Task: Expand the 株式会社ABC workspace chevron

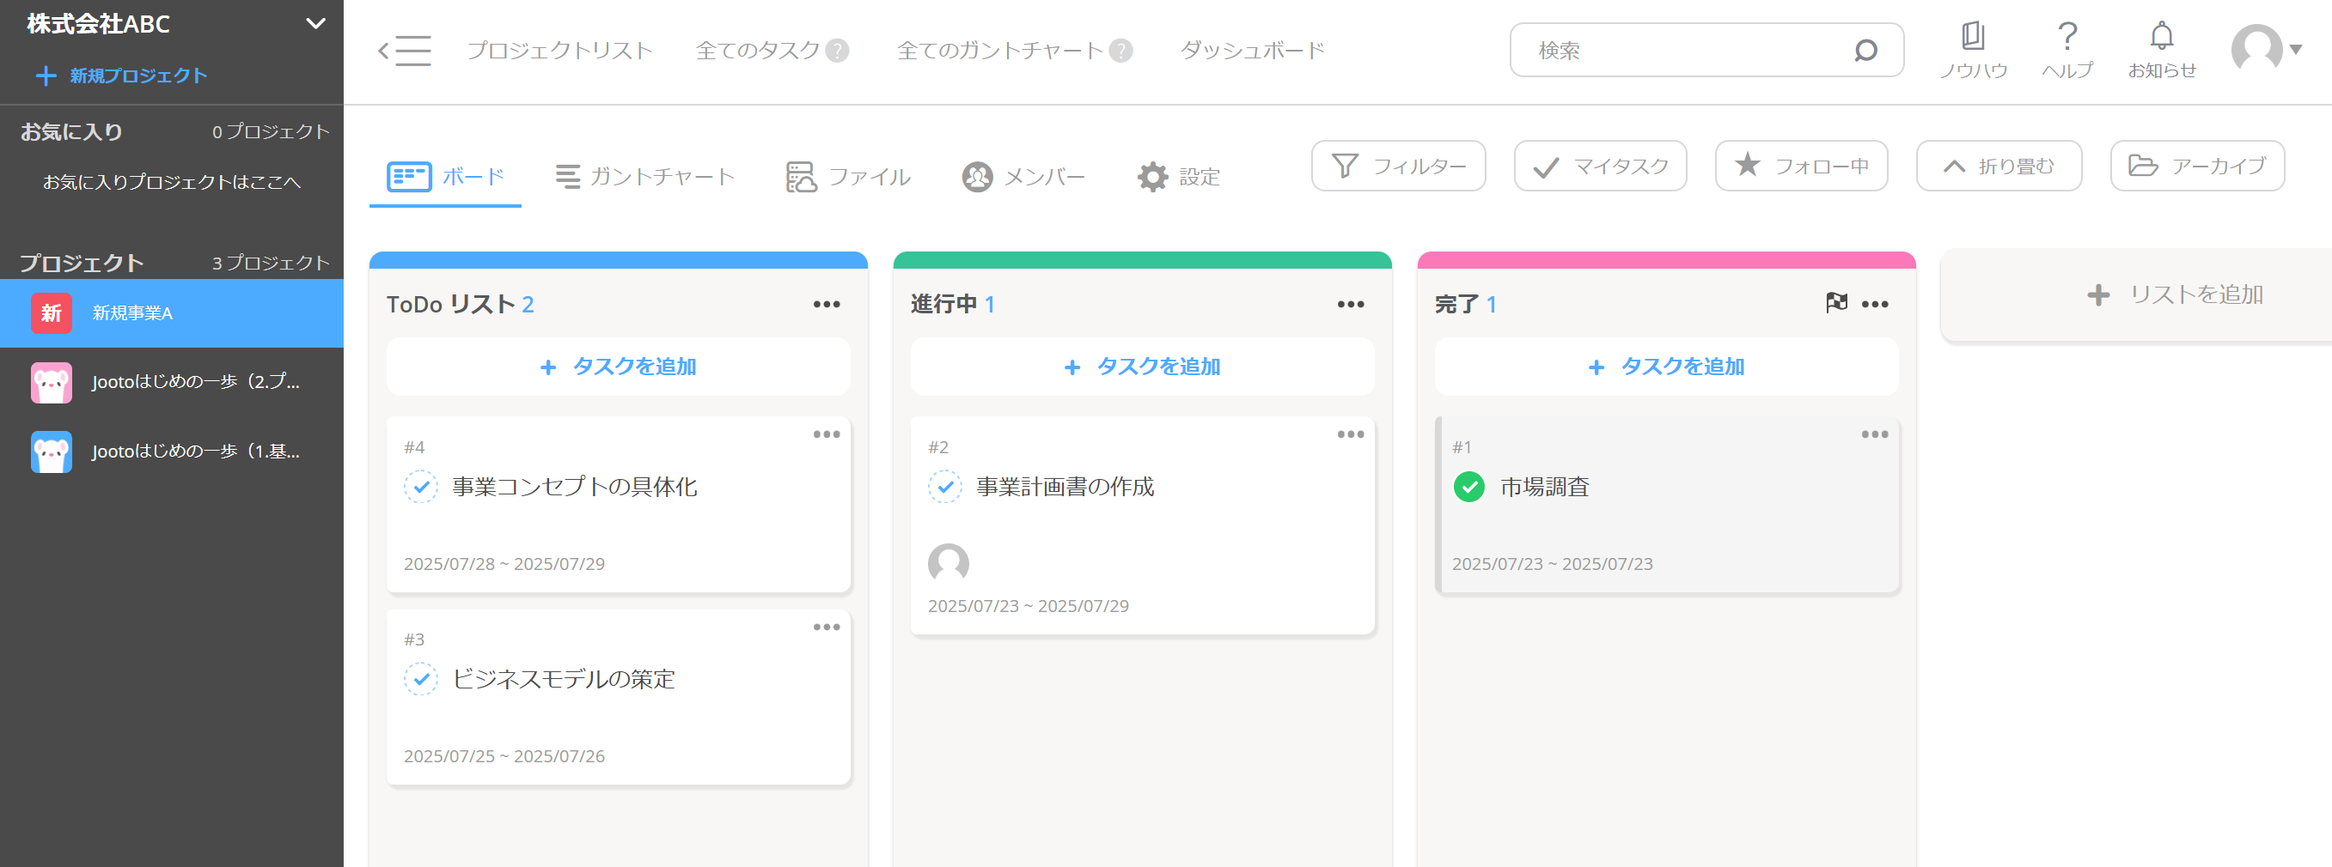Action: click(x=314, y=23)
